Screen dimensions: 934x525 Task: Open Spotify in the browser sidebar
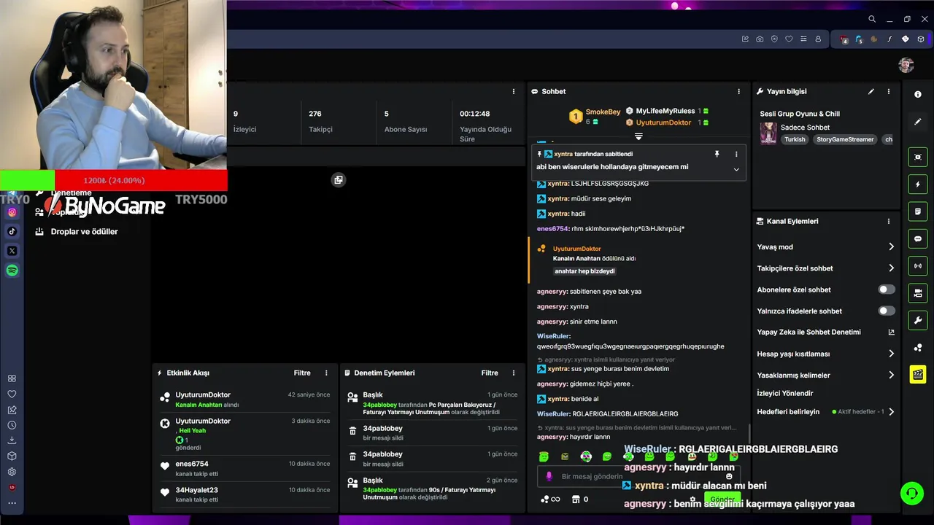pyautogui.click(x=12, y=271)
